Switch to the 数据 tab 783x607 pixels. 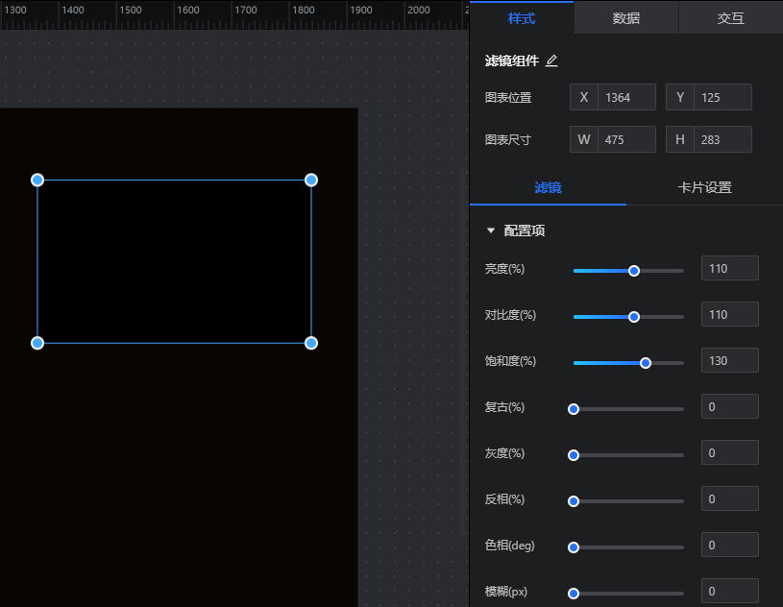(626, 17)
